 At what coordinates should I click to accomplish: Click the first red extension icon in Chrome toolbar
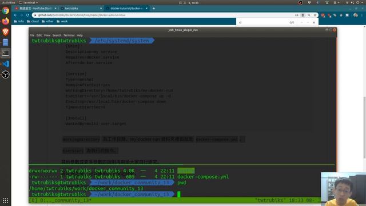tap(323, 15)
